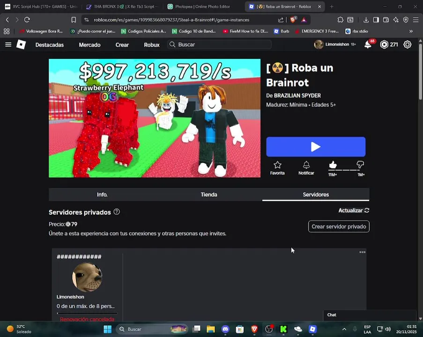Viewport: 423px width, 337px height.
Task: Toggle the browser sidebar panel icon
Action: [x=376, y=20]
